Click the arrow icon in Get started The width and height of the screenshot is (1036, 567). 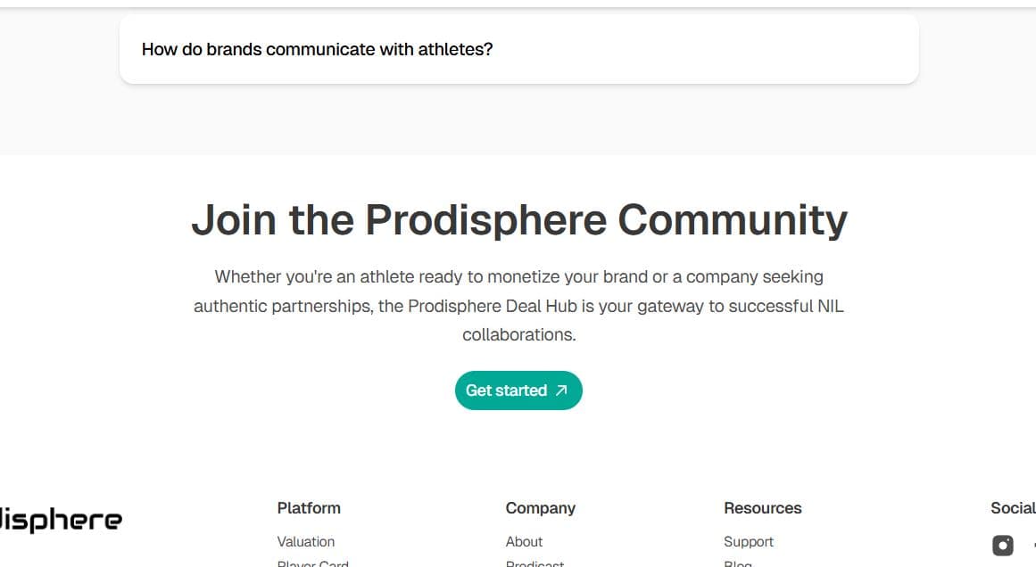pyautogui.click(x=561, y=390)
